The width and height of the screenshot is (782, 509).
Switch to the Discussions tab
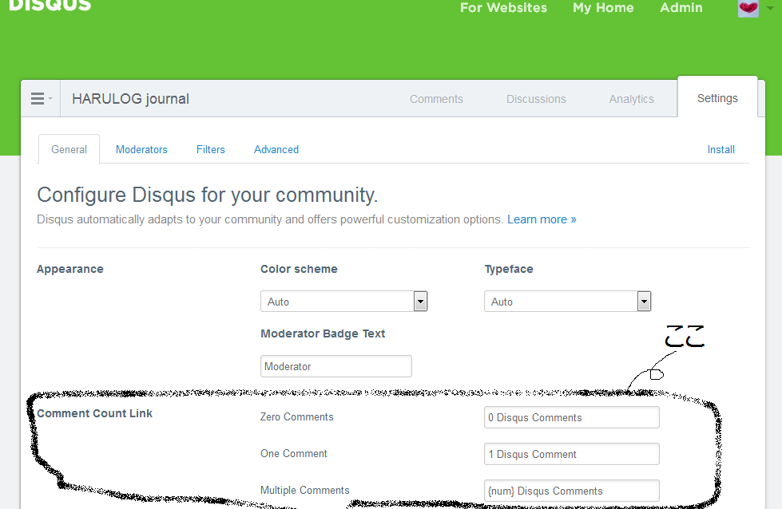click(x=536, y=99)
